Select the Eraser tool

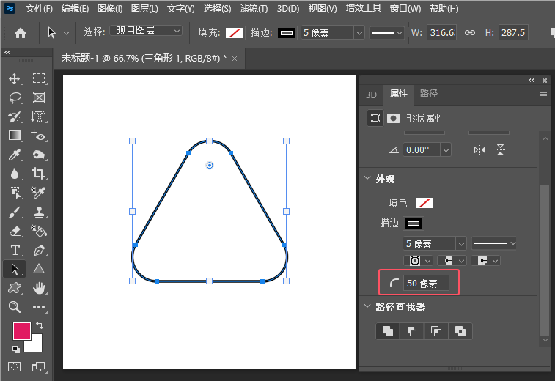click(15, 232)
